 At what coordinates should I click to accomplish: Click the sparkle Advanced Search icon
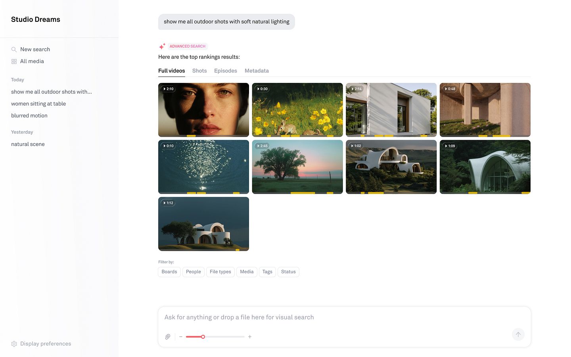click(162, 46)
